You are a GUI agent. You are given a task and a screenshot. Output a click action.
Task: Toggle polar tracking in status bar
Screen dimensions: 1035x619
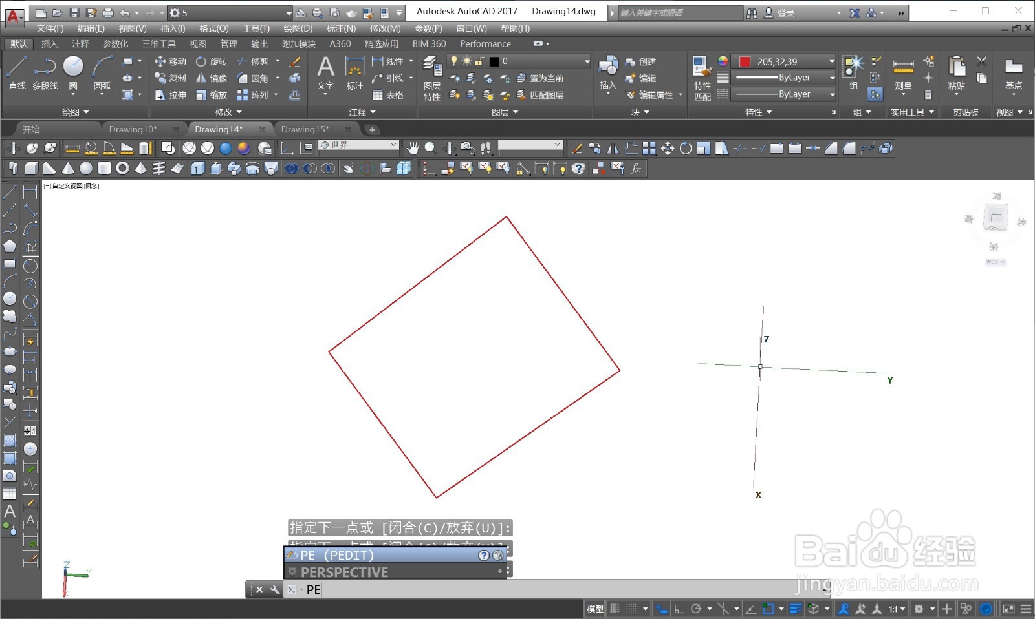pyautogui.click(x=696, y=609)
